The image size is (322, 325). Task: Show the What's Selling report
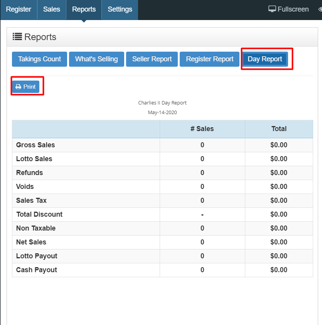point(96,59)
